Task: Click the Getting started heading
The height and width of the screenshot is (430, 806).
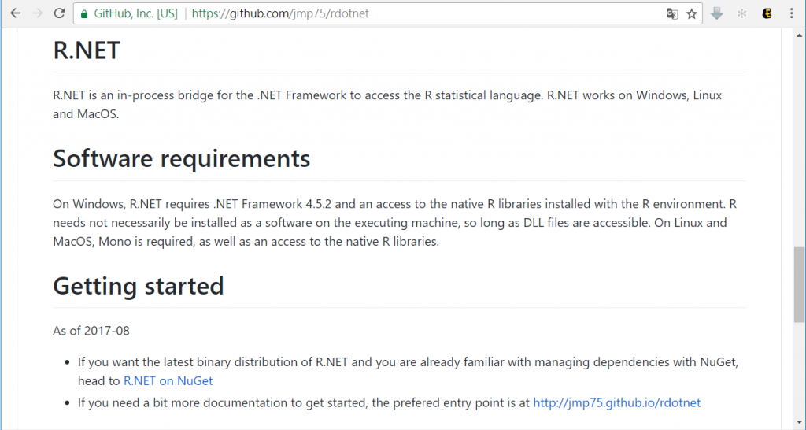Action: [139, 285]
